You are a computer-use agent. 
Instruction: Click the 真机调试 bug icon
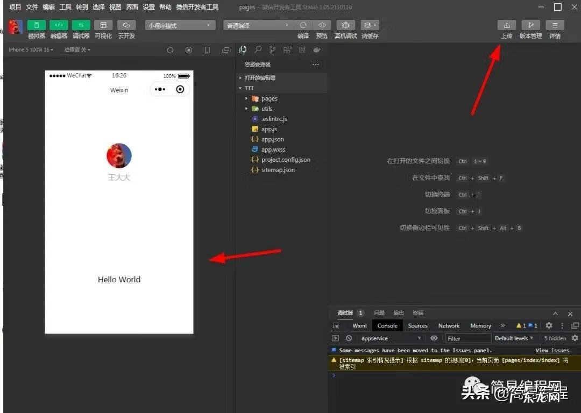pyautogui.click(x=345, y=25)
